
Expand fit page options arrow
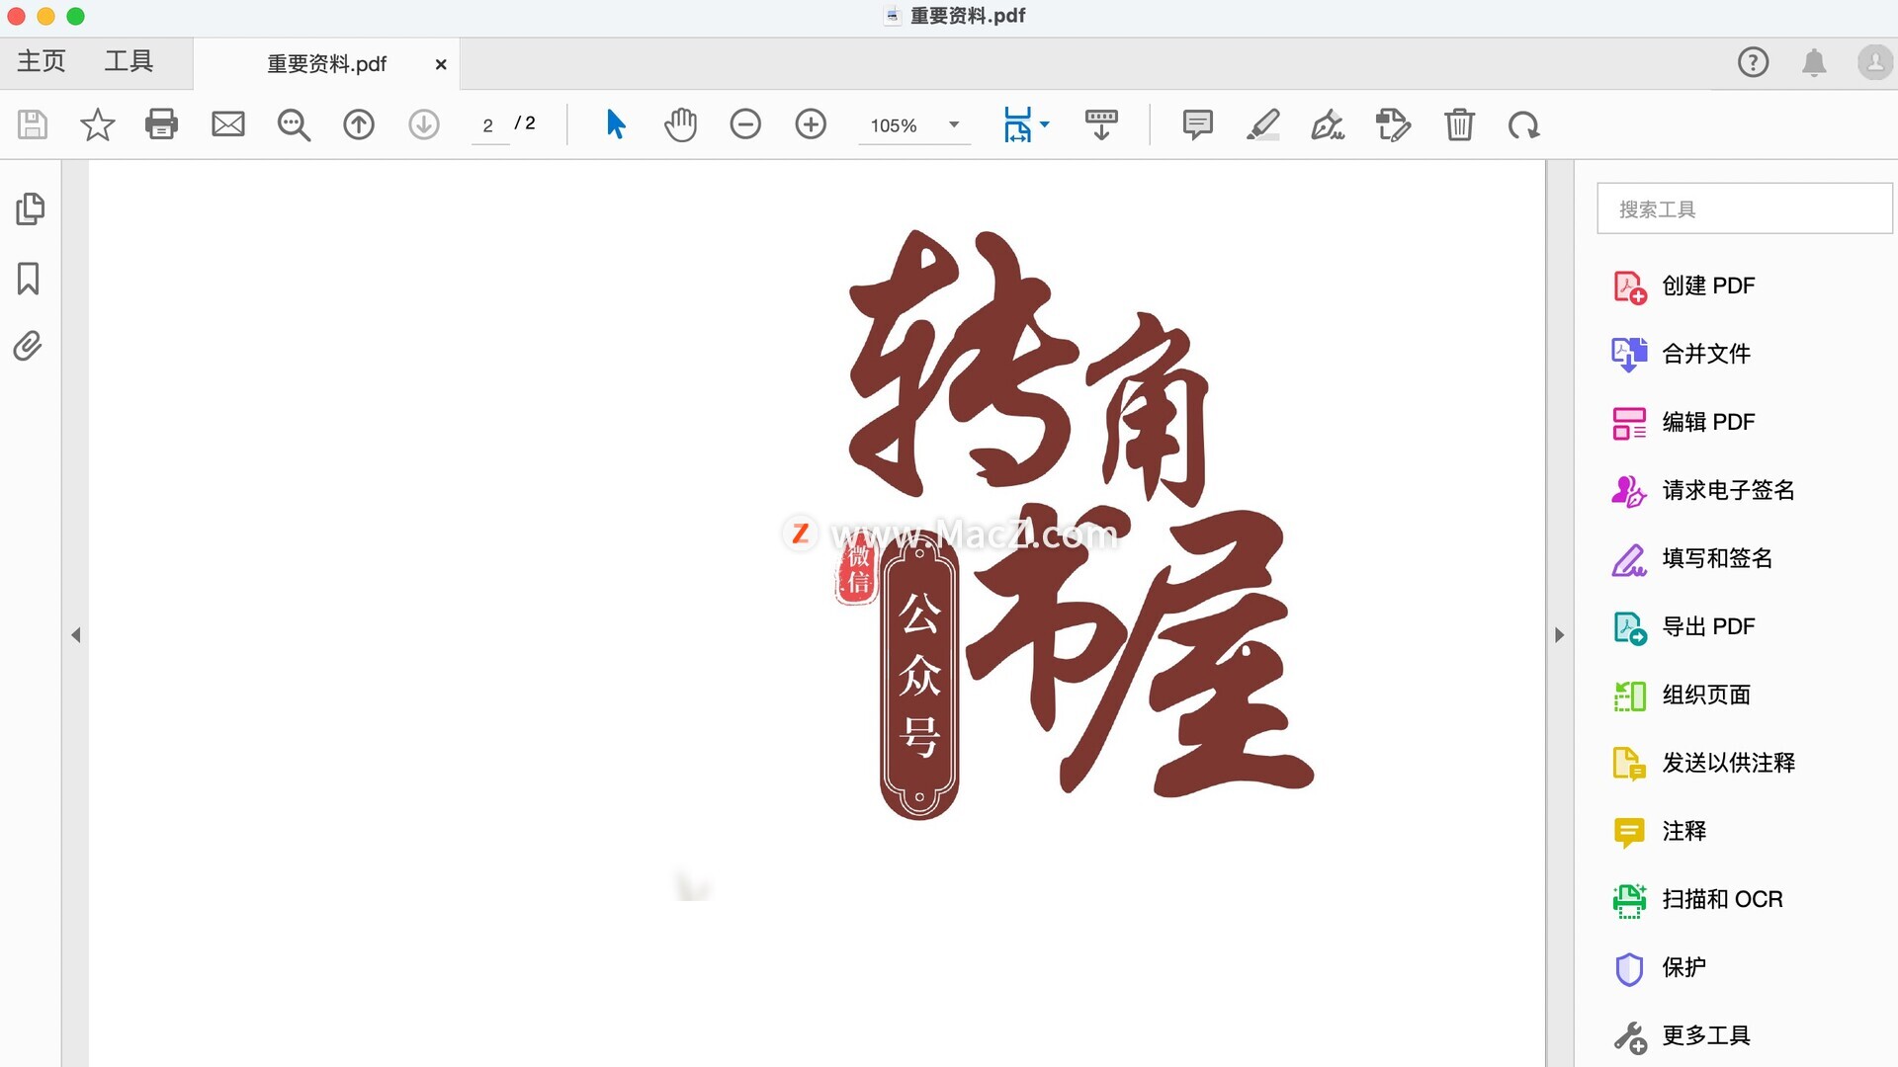1045,124
